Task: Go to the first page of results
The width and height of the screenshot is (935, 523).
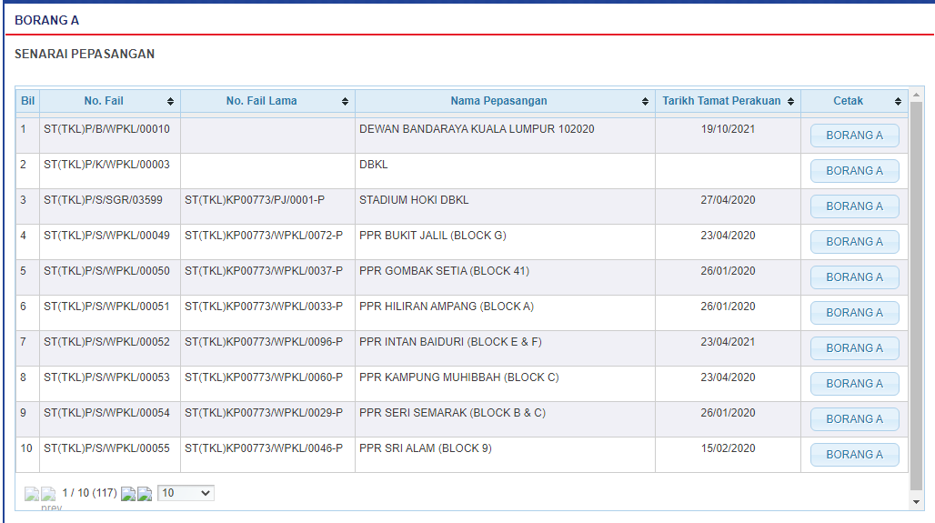Action: pos(32,494)
